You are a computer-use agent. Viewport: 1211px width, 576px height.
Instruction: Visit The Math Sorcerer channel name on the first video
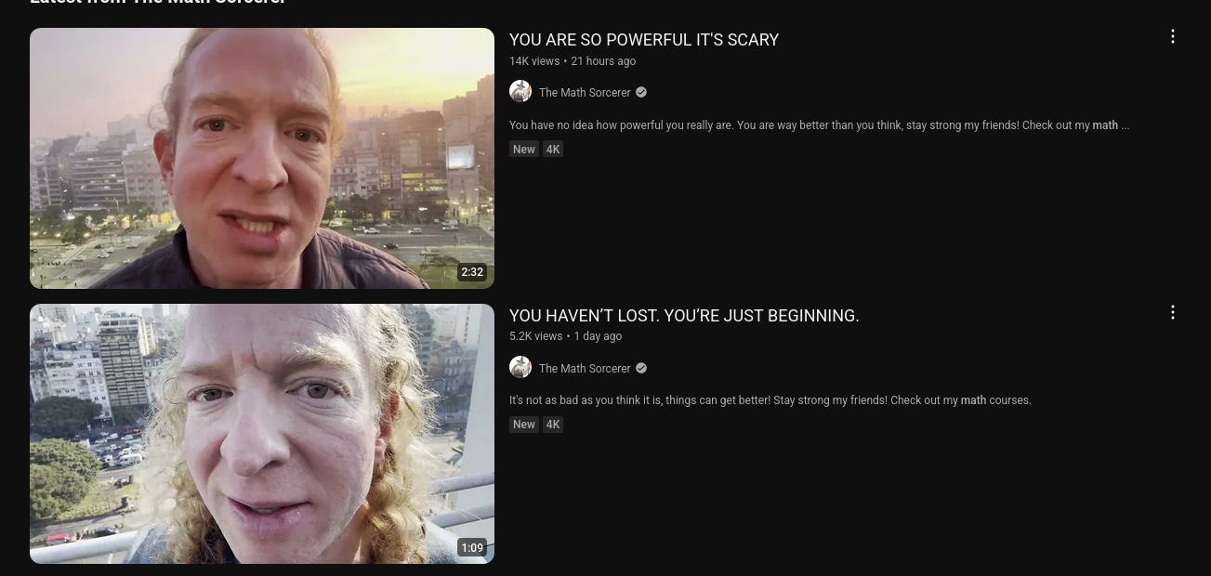585,92
